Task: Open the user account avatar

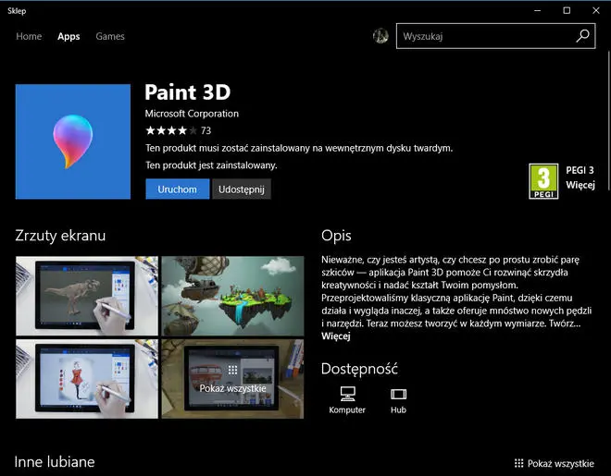Action: [x=380, y=36]
